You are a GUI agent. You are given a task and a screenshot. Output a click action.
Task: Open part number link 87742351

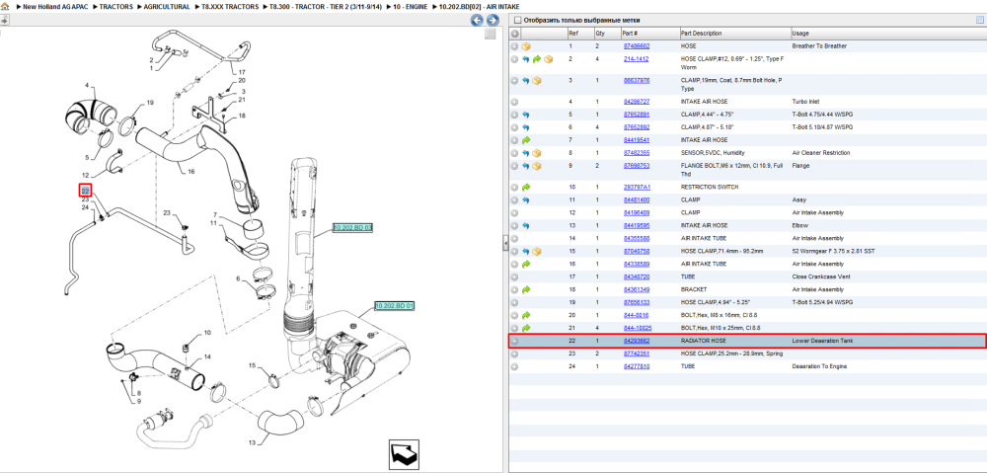(x=636, y=354)
